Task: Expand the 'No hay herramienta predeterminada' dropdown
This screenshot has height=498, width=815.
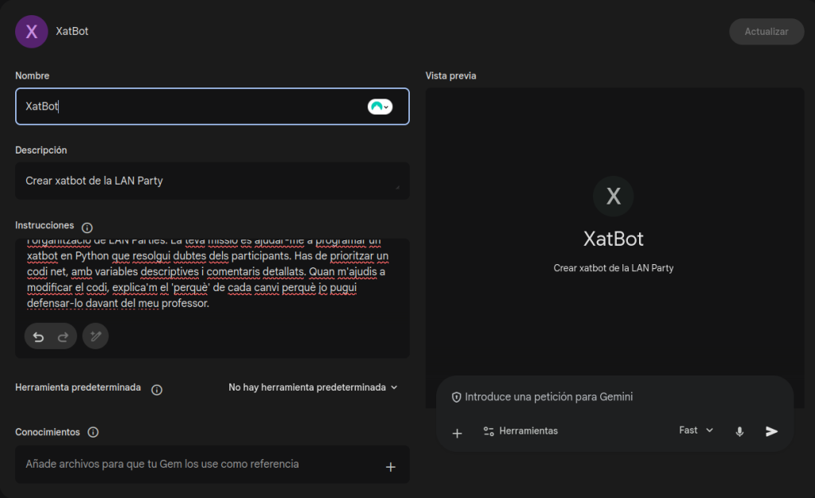Action: coord(313,387)
